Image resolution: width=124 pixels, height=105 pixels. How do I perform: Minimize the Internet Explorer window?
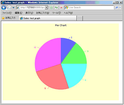114,2
